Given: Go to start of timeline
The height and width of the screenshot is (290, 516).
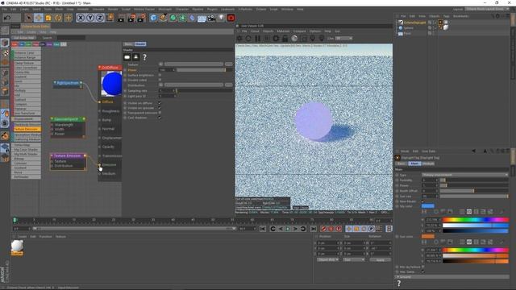Looking at the screenshot, I should point(263,229).
